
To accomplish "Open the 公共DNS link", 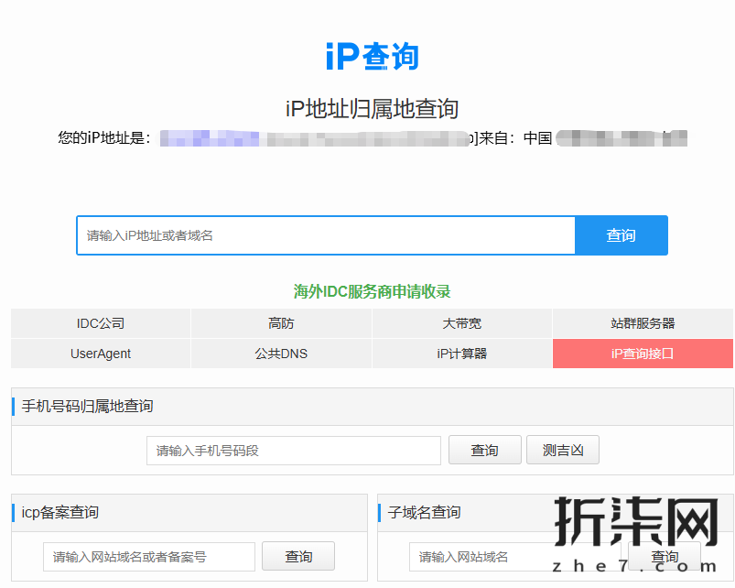I will [280, 354].
